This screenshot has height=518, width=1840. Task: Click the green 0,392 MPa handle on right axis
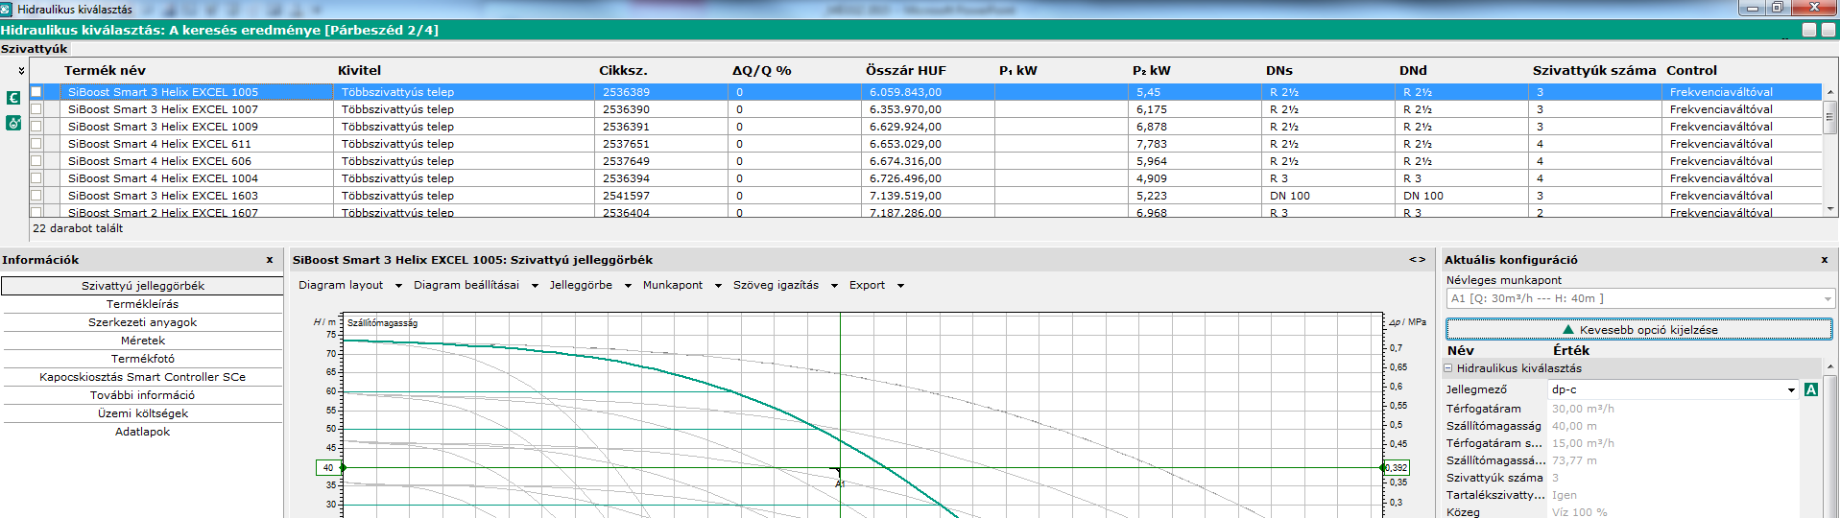tap(1382, 468)
